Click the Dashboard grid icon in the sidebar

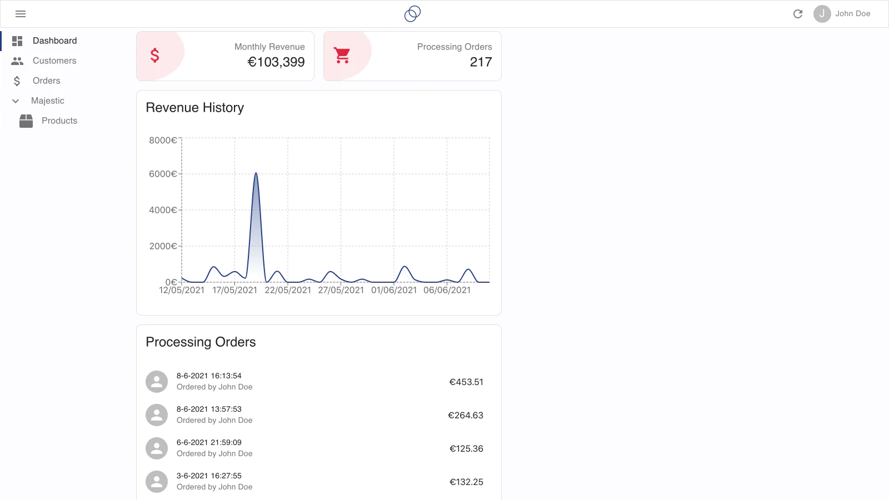click(17, 41)
